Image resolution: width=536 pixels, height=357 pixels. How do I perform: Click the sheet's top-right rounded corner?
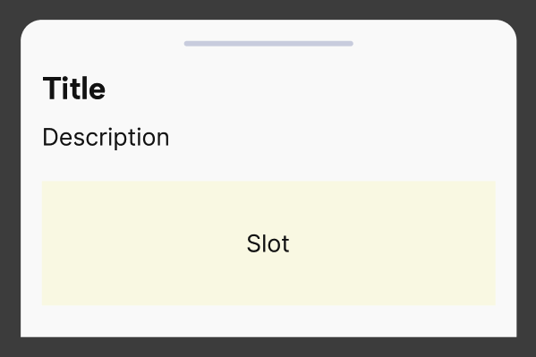click(508, 28)
